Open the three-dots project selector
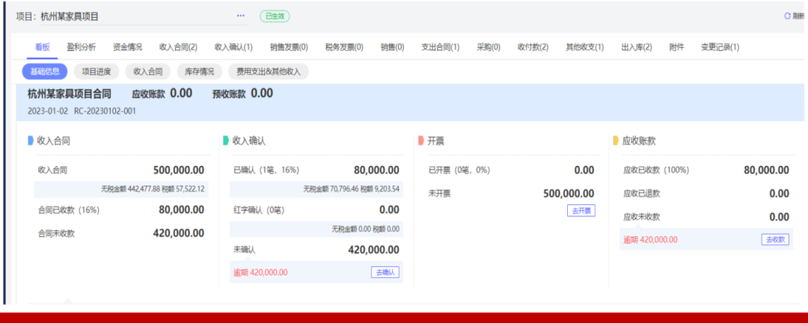808x323 pixels. pos(241,16)
